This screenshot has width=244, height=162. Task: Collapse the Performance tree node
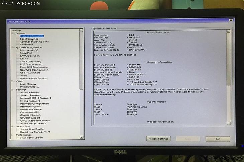pos(12,135)
